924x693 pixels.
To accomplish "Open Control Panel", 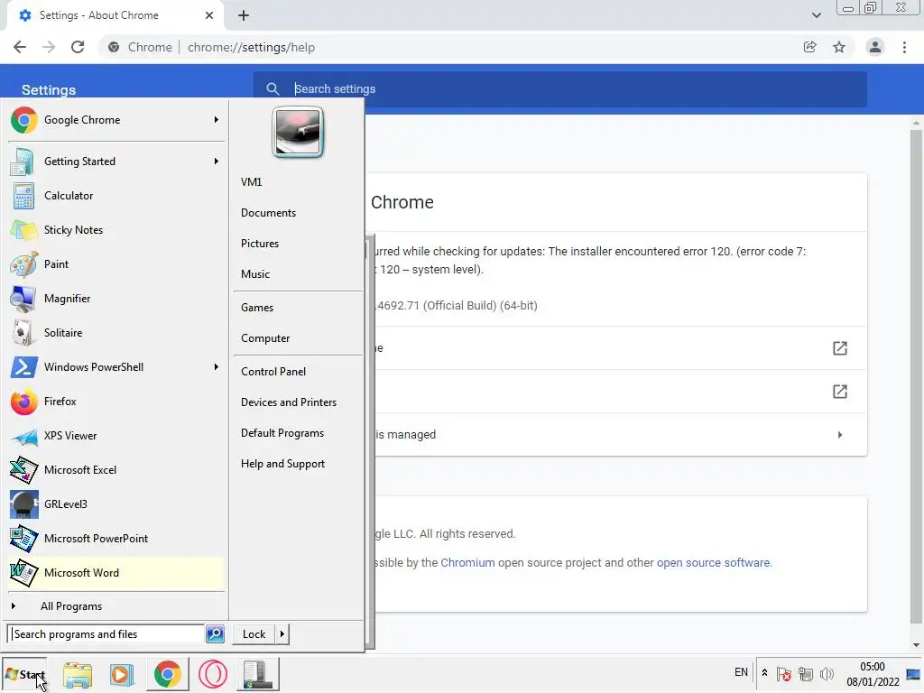I will coord(273,372).
